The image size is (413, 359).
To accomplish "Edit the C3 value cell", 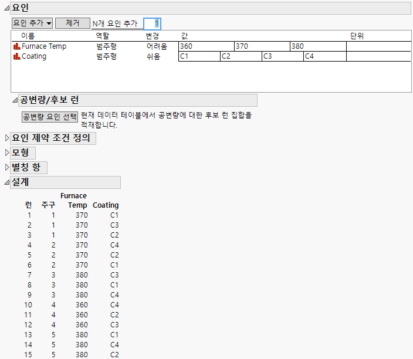I will pyautogui.click(x=283, y=56).
